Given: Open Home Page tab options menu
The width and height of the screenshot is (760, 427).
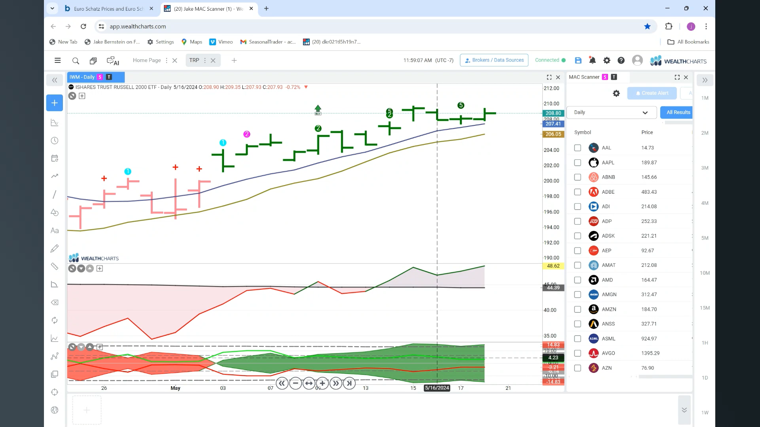Looking at the screenshot, I should point(167,60).
